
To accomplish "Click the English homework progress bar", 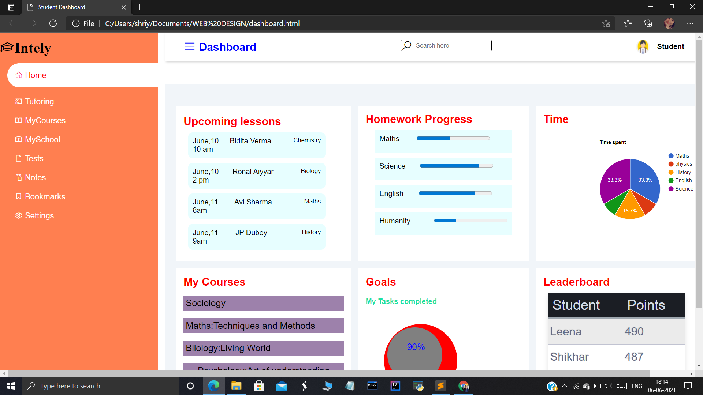I will (x=455, y=193).
